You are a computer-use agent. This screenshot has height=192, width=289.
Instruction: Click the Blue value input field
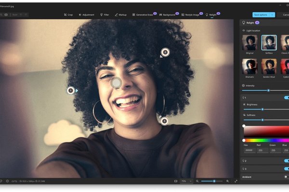pyautogui.click(x=286, y=150)
